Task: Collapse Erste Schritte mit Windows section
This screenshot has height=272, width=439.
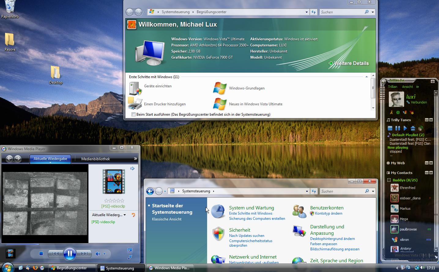Action: (x=366, y=77)
